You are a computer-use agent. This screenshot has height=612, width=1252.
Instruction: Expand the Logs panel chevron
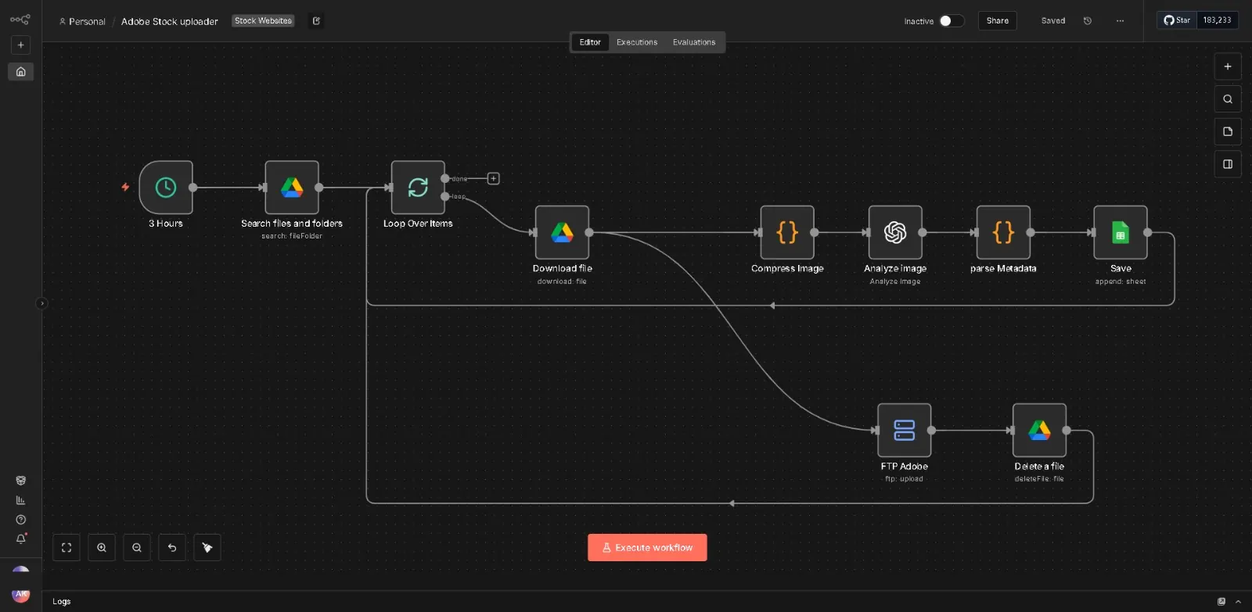coord(1238,601)
